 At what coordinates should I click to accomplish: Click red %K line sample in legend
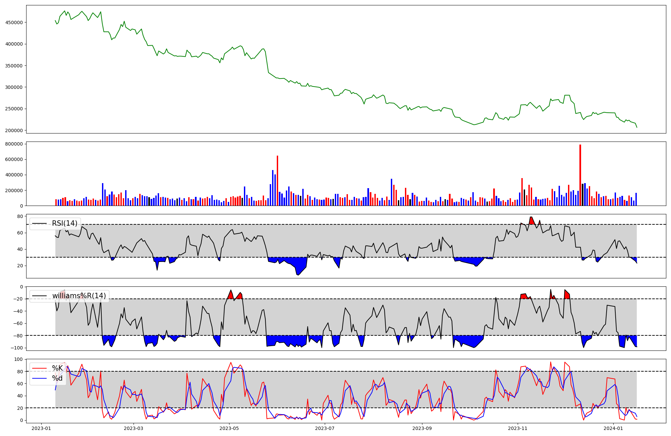(x=39, y=368)
